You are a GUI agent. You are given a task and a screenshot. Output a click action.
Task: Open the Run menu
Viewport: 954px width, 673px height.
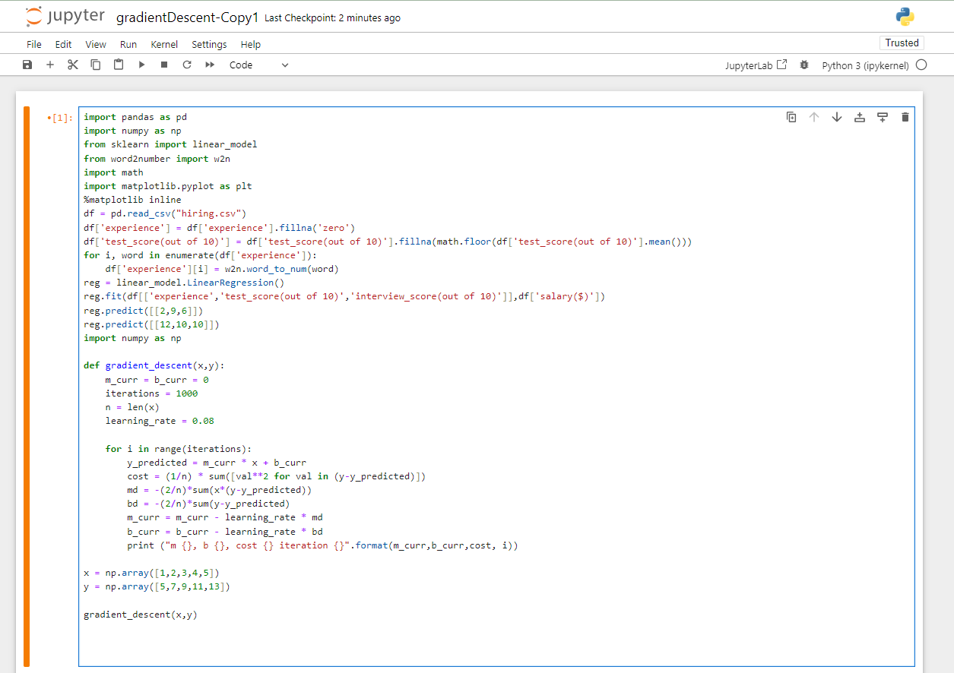tap(128, 44)
